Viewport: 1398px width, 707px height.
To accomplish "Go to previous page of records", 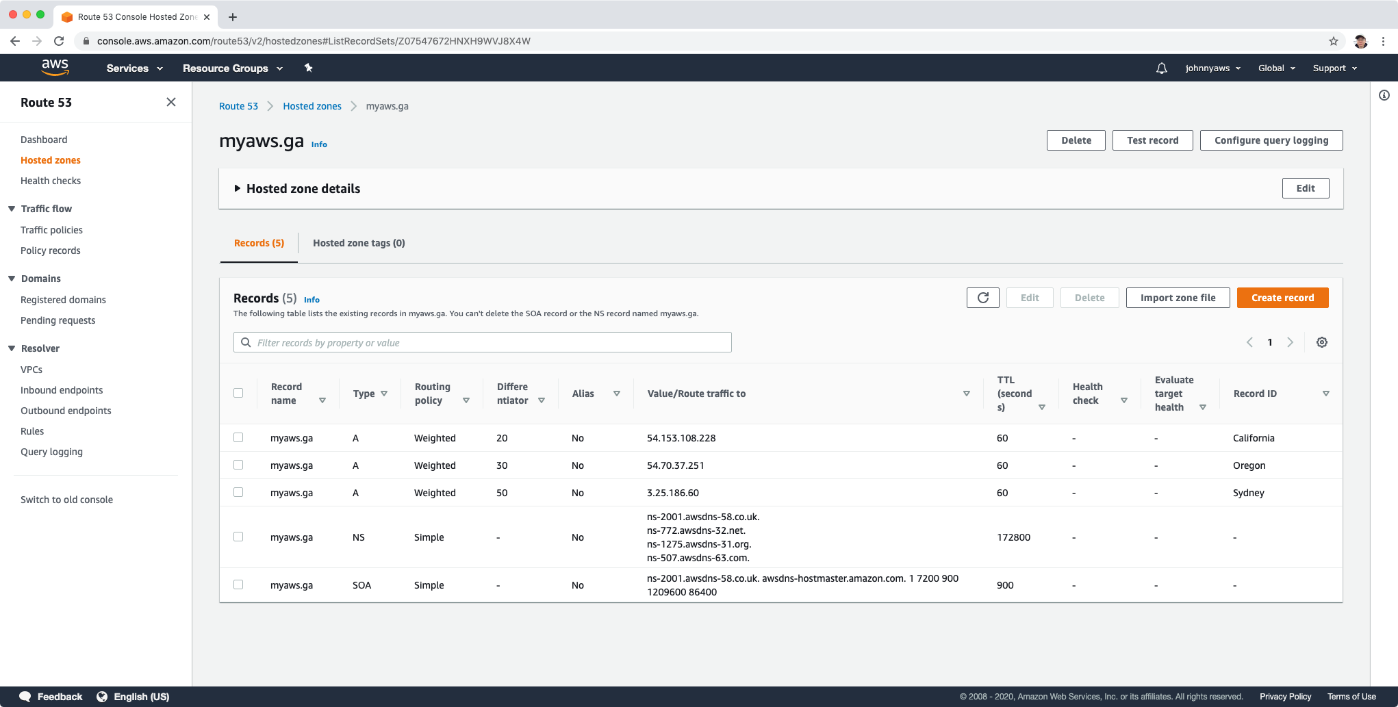I will pyautogui.click(x=1249, y=342).
